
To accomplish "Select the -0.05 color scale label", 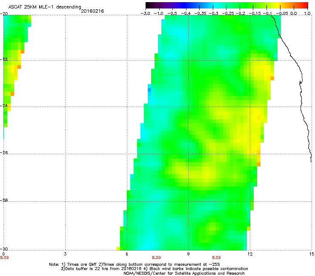I will point(282,14).
